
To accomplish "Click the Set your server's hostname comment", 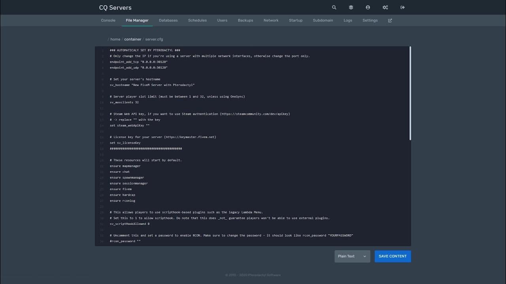I will click(135, 79).
